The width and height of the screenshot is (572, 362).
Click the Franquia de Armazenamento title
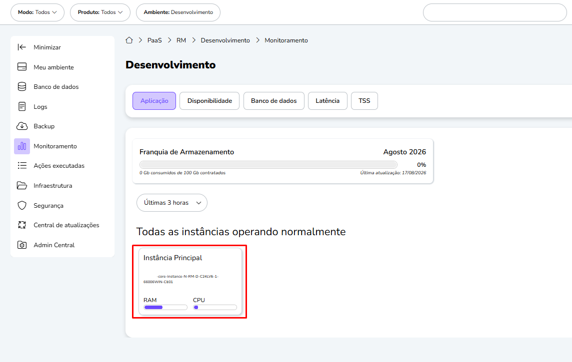[x=187, y=152]
